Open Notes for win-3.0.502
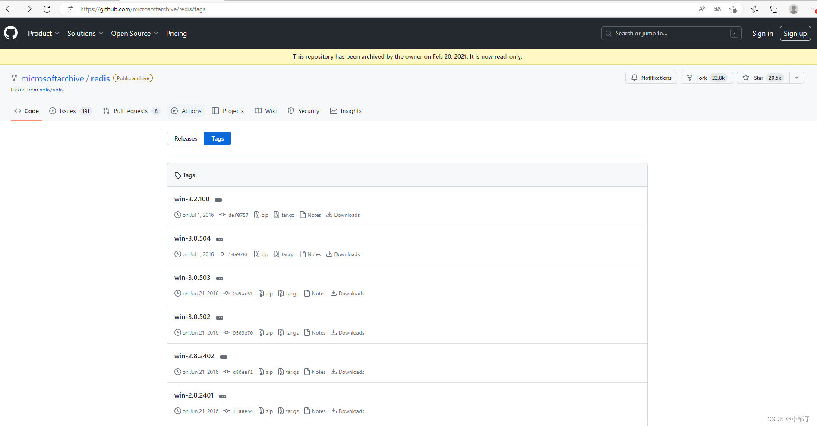 coord(315,333)
